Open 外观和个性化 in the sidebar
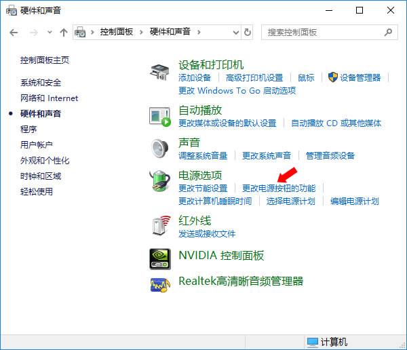 click(x=45, y=161)
